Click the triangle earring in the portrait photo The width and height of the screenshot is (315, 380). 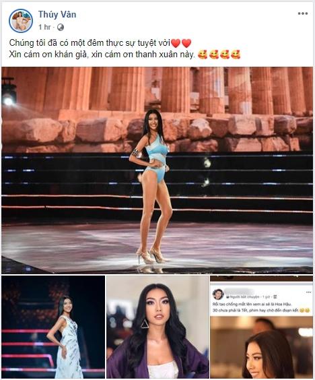click(145, 324)
